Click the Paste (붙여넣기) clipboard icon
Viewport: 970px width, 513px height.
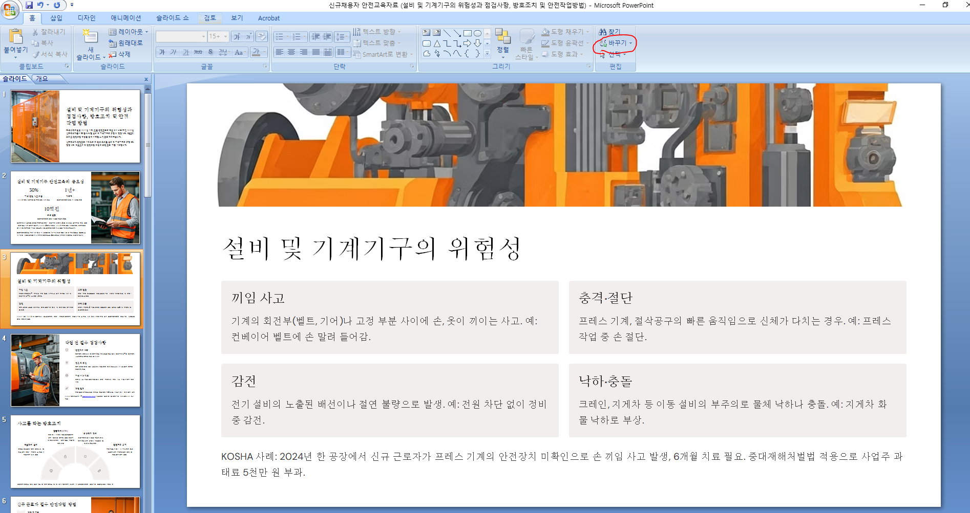pos(16,36)
